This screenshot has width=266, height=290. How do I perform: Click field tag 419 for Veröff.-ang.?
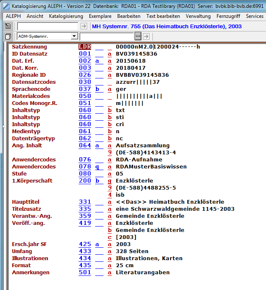[x=85, y=223]
